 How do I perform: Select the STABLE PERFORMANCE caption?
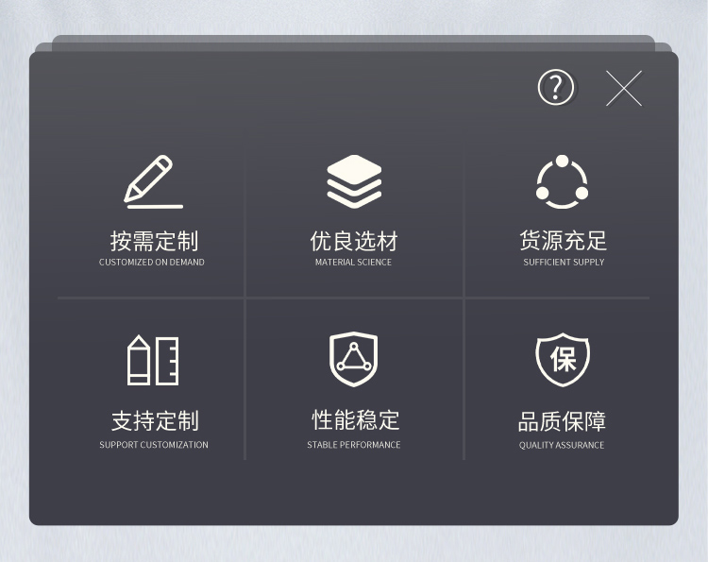(354, 445)
